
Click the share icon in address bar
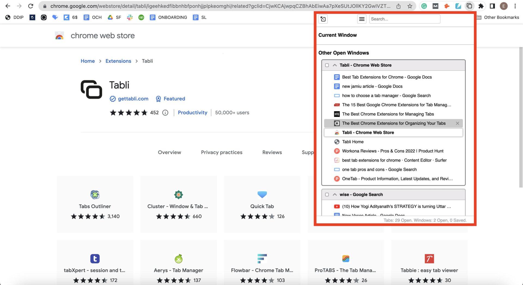[398, 6]
